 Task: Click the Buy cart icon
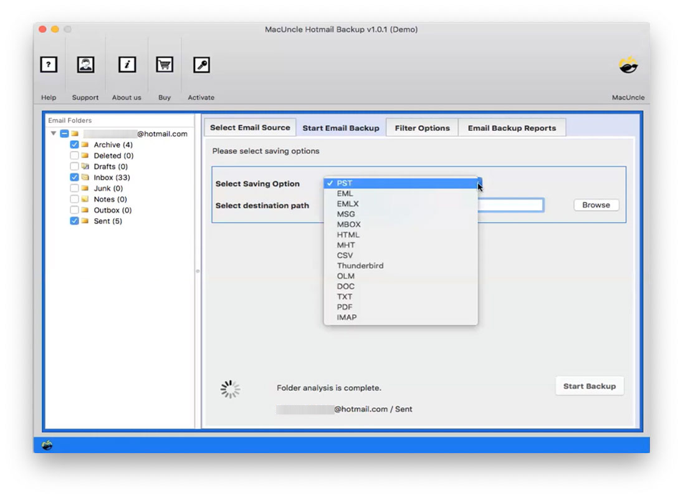point(164,64)
